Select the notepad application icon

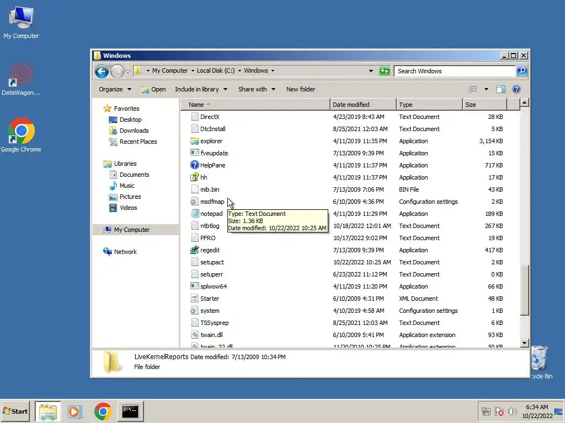pyautogui.click(x=195, y=214)
